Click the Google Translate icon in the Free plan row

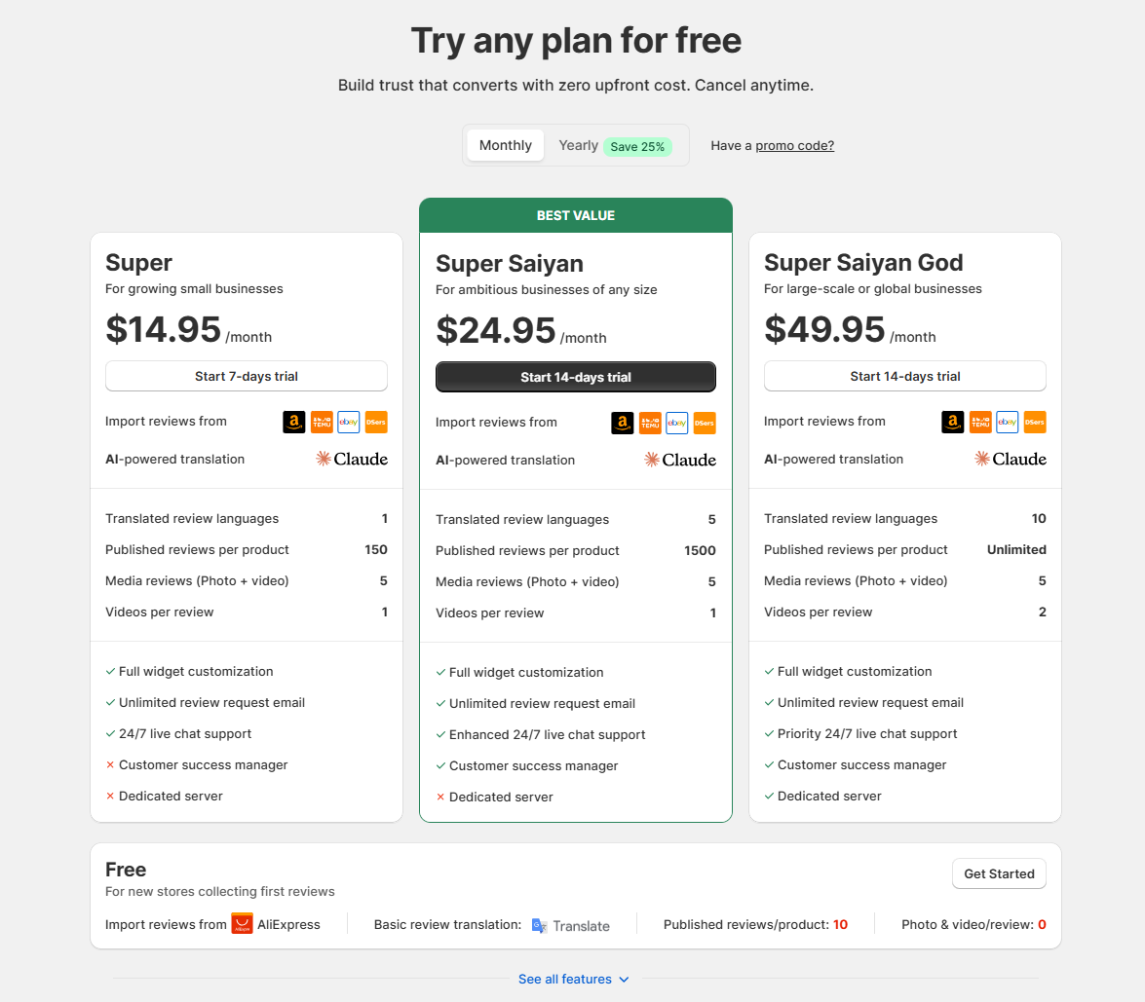point(538,924)
